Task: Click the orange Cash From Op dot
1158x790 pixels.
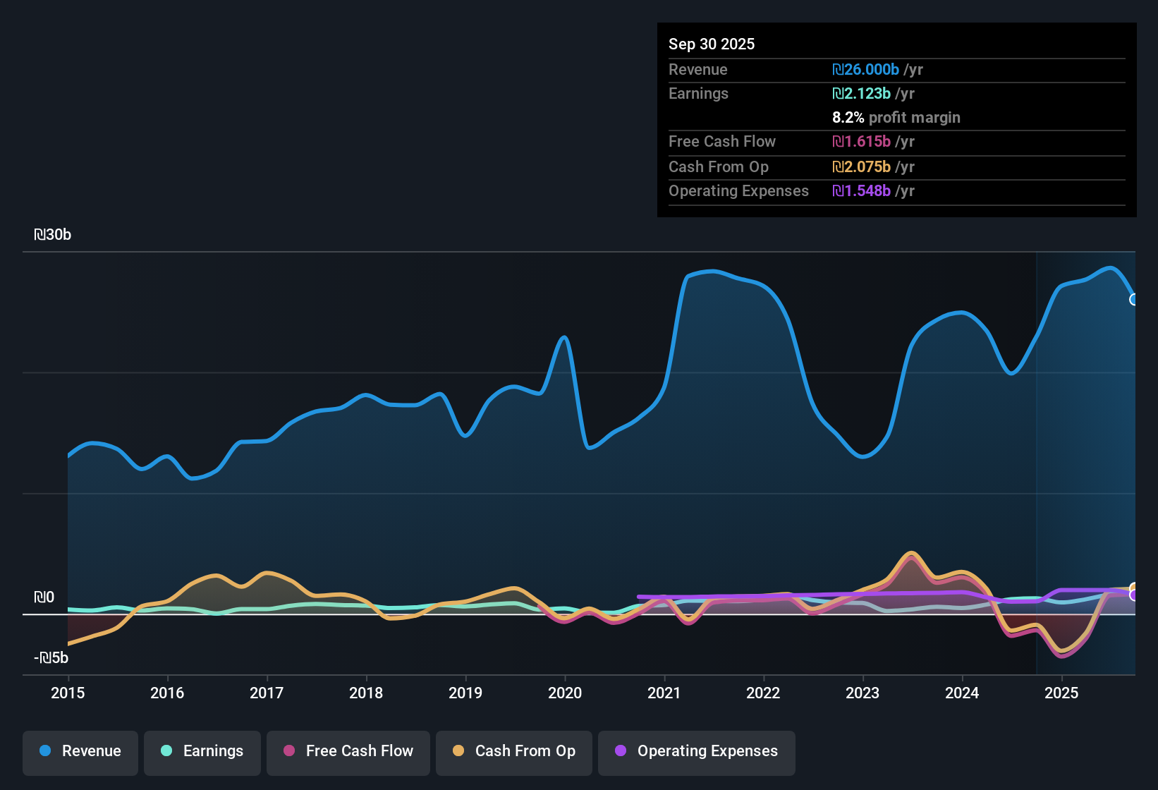Action: (x=458, y=750)
